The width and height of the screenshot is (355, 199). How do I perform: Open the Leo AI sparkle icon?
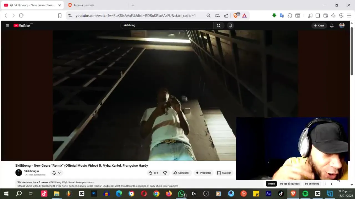pos(333,15)
